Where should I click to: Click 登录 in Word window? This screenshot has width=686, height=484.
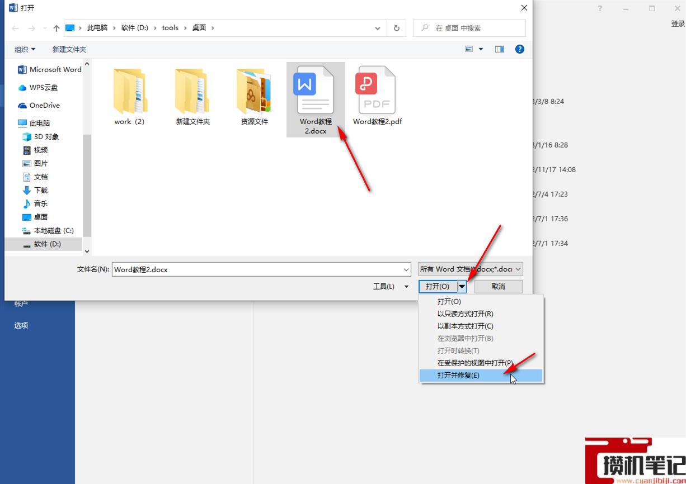[x=678, y=23]
